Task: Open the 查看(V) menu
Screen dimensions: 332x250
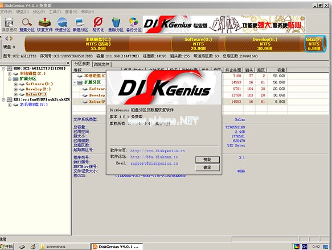Action: pos(71,11)
